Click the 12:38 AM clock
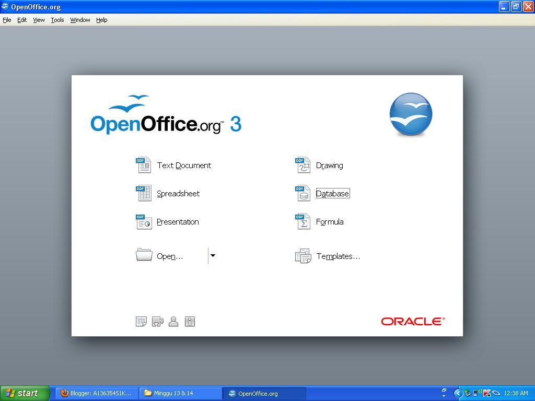 coord(516,393)
